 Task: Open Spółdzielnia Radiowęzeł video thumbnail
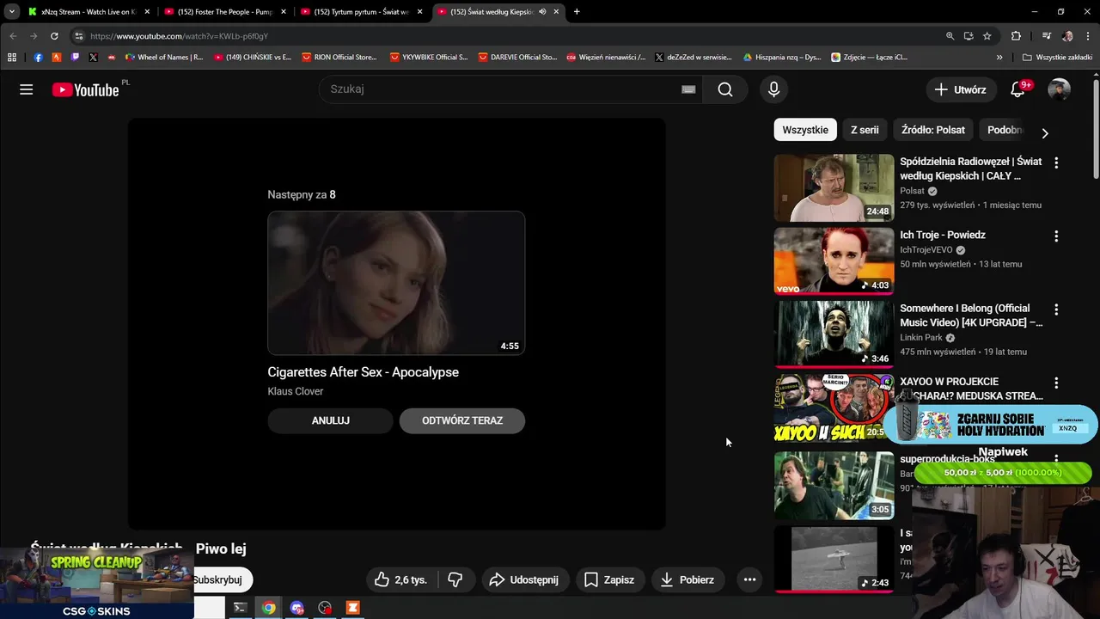coord(834,187)
